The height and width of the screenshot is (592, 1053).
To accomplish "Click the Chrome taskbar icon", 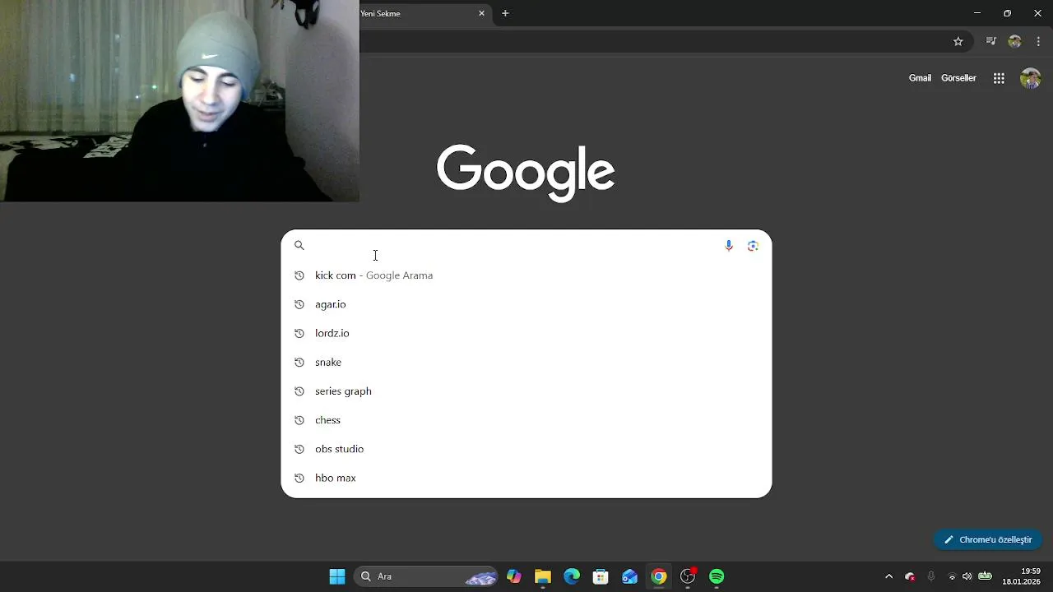I will (659, 576).
